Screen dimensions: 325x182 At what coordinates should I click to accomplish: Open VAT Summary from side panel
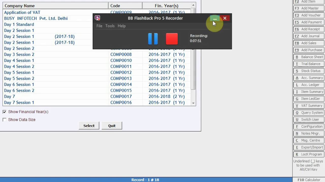(x=309, y=106)
